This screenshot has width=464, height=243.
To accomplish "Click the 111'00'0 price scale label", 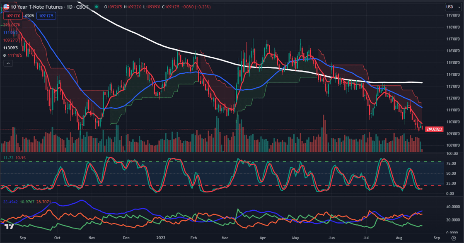I will (x=453, y=110).
